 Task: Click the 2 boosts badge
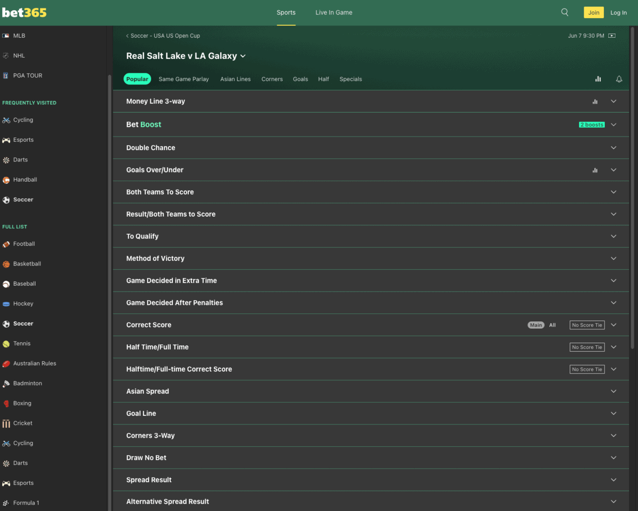(x=592, y=125)
